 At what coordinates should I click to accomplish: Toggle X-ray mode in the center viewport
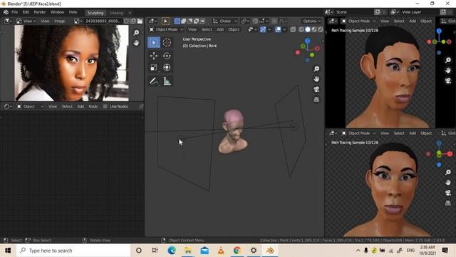[x=293, y=29]
